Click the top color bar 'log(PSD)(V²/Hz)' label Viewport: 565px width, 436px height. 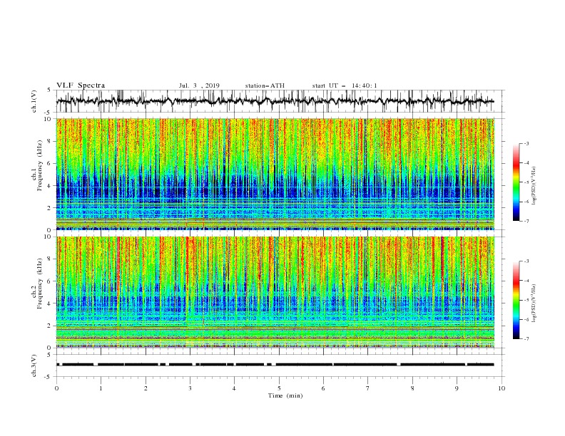click(534, 186)
